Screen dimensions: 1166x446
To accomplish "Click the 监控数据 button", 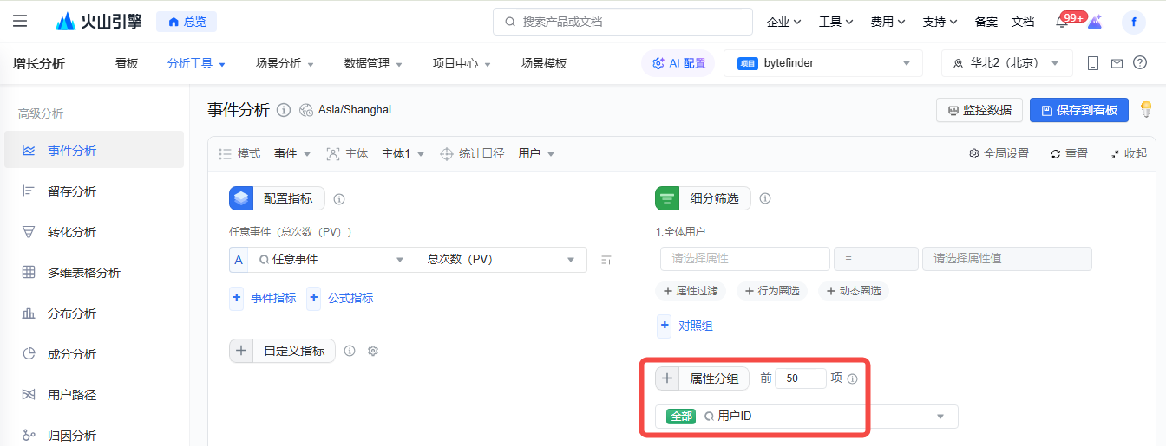I will (979, 110).
